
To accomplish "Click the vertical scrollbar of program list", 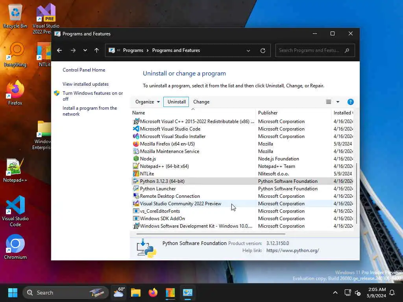I will pyautogui.click(x=356, y=193).
